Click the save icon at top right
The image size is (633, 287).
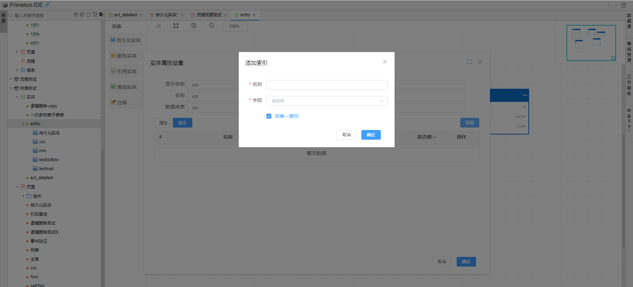coord(624,5)
